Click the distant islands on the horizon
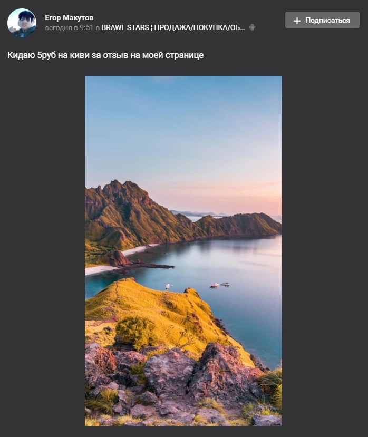Image resolution: width=368 pixels, height=437 pixels. pos(198,213)
